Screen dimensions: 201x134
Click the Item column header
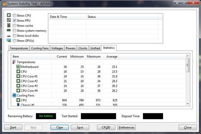[x=31, y=57]
